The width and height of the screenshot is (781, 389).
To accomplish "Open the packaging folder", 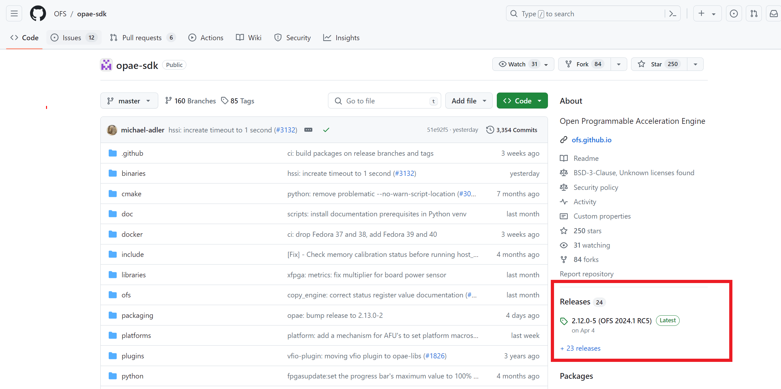I will pos(137,315).
